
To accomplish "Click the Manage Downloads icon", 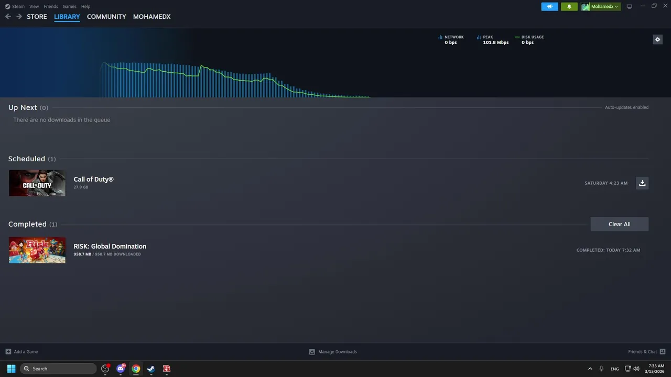I will tap(312, 351).
